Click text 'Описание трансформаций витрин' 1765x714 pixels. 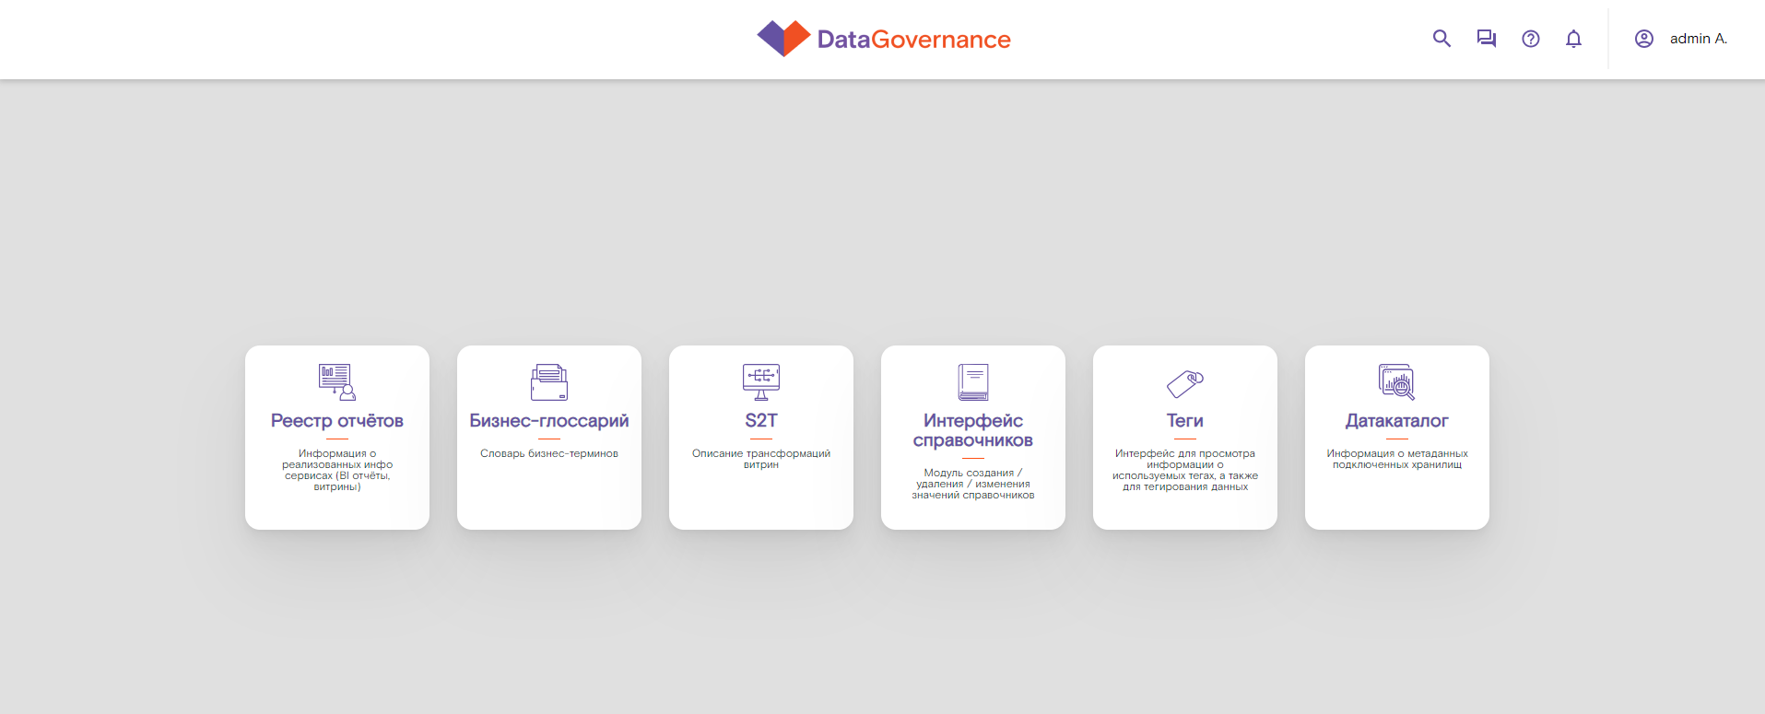(x=761, y=459)
